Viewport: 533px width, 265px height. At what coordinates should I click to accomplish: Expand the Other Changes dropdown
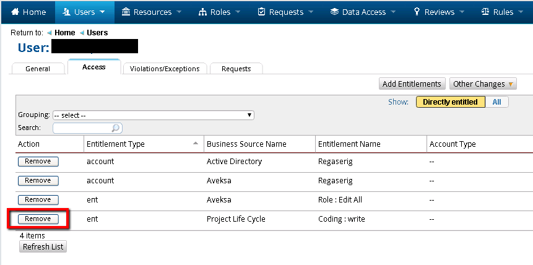[x=483, y=84]
